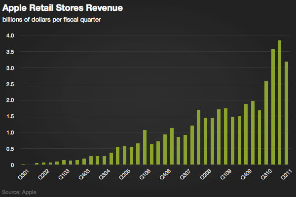Click the Q304 x-axis label
The image size is (296, 197).
(x=104, y=174)
